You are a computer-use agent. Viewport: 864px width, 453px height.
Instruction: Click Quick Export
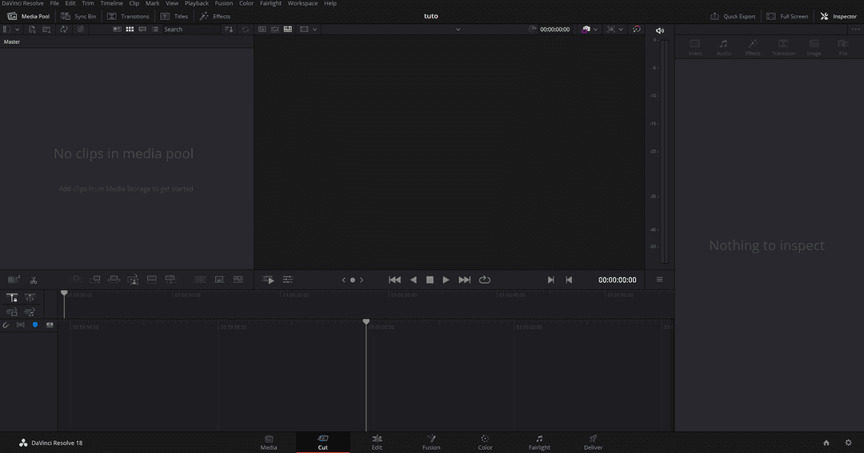tap(733, 16)
